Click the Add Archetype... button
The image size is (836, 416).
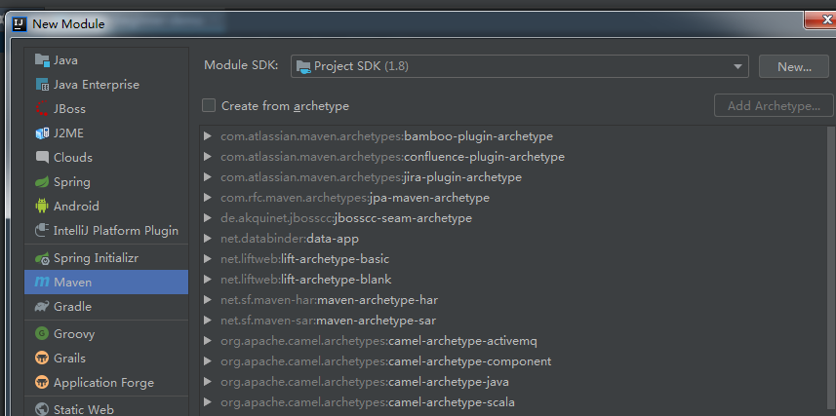click(774, 105)
